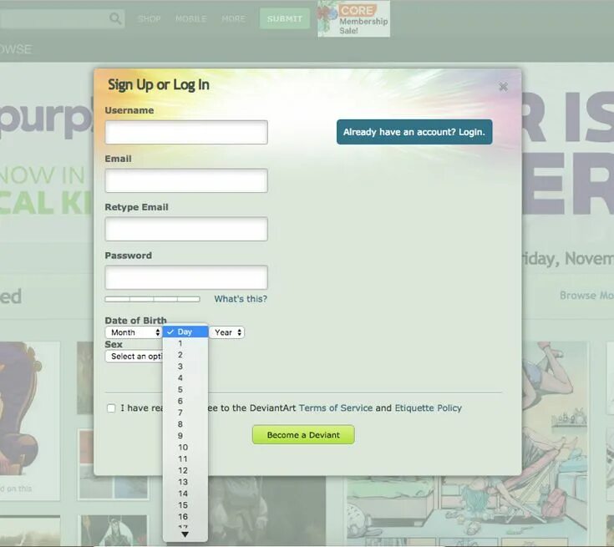Choose day 5 from the list
The width and height of the screenshot is (614, 547).
[x=185, y=390]
